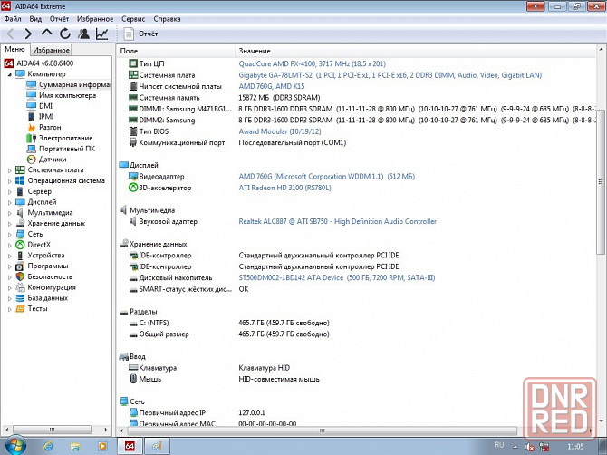This screenshot has width=607, height=455.
Task: Open the Award Modular BIOS link
Action: (280, 131)
